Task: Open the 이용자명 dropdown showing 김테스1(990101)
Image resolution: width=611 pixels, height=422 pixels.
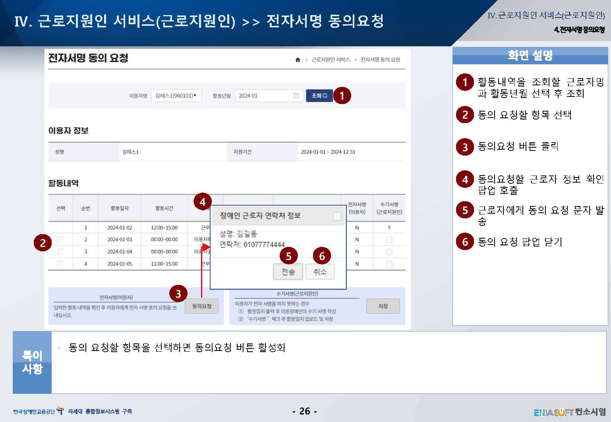Action: coord(176,96)
